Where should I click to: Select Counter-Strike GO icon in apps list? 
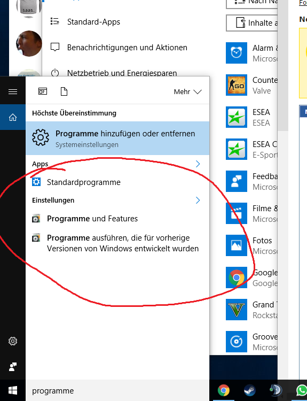(236, 85)
